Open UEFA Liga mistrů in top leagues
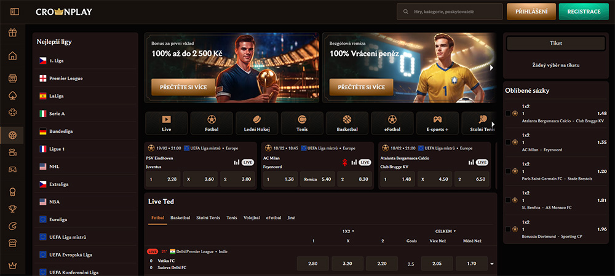The height and width of the screenshot is (276, 615). tap(86, 237)
